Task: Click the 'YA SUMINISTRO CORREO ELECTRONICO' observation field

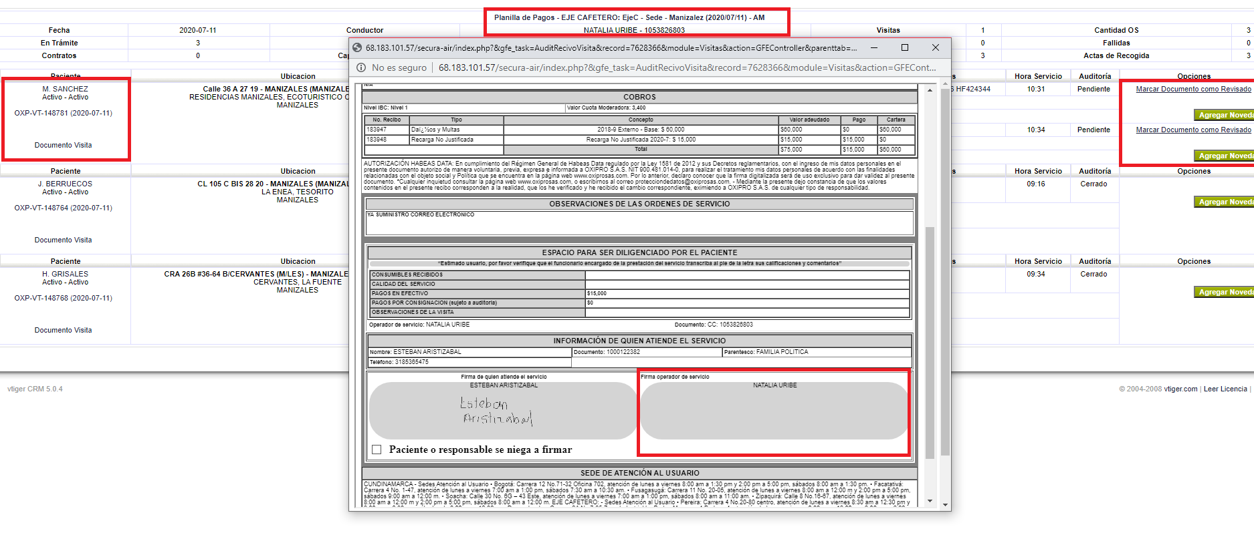Action: pyautogui.click(x=639, y=223)
